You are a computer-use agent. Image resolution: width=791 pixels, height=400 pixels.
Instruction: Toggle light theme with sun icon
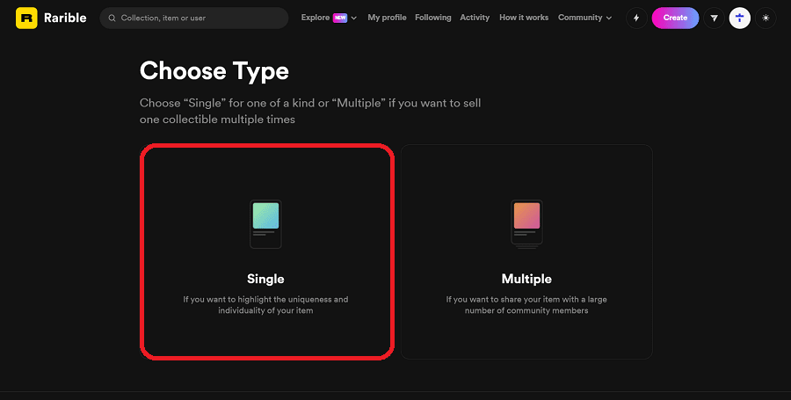point(766,18)
